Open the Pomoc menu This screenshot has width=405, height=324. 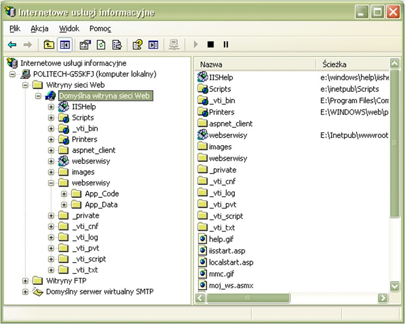point(100,28)
